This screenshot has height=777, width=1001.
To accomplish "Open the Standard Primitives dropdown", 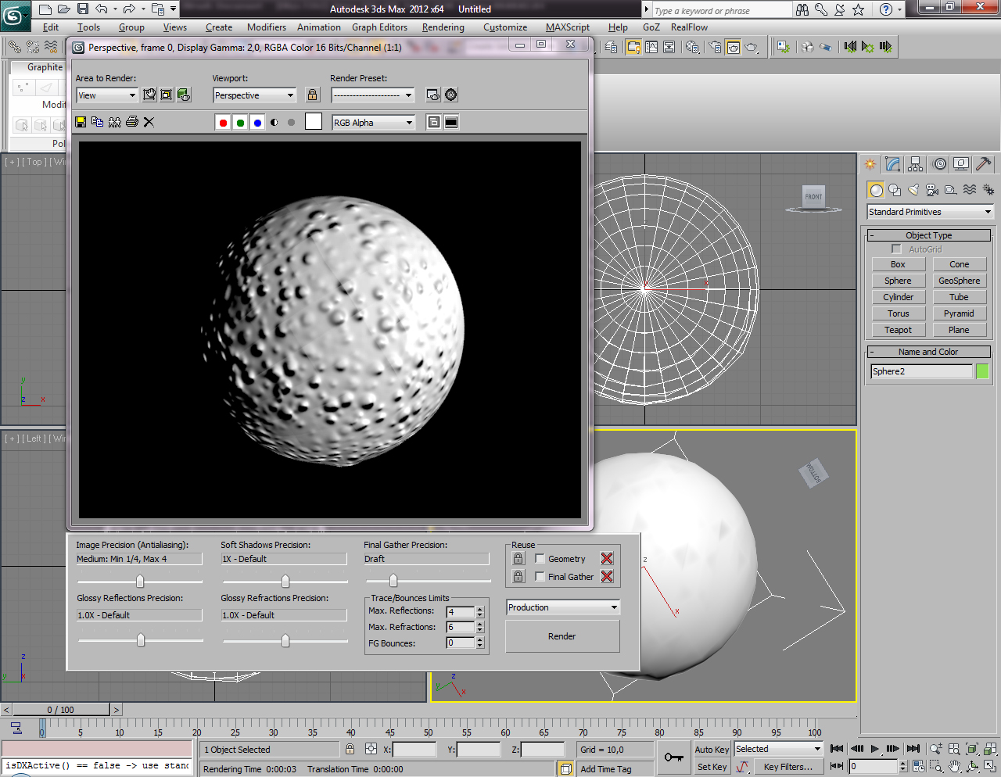I will (929, 212).
